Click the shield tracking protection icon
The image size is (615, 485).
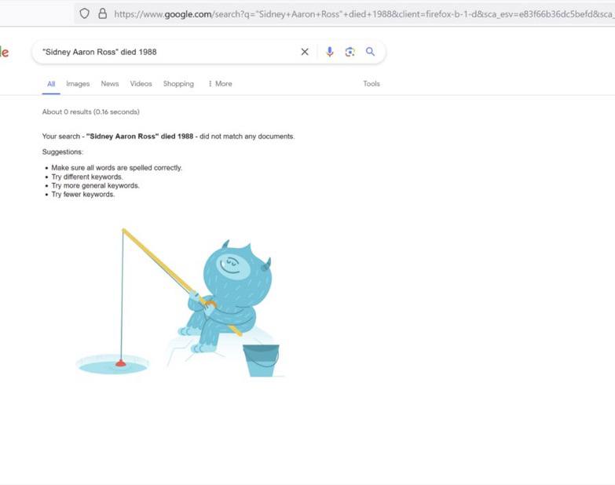(84, 13)
